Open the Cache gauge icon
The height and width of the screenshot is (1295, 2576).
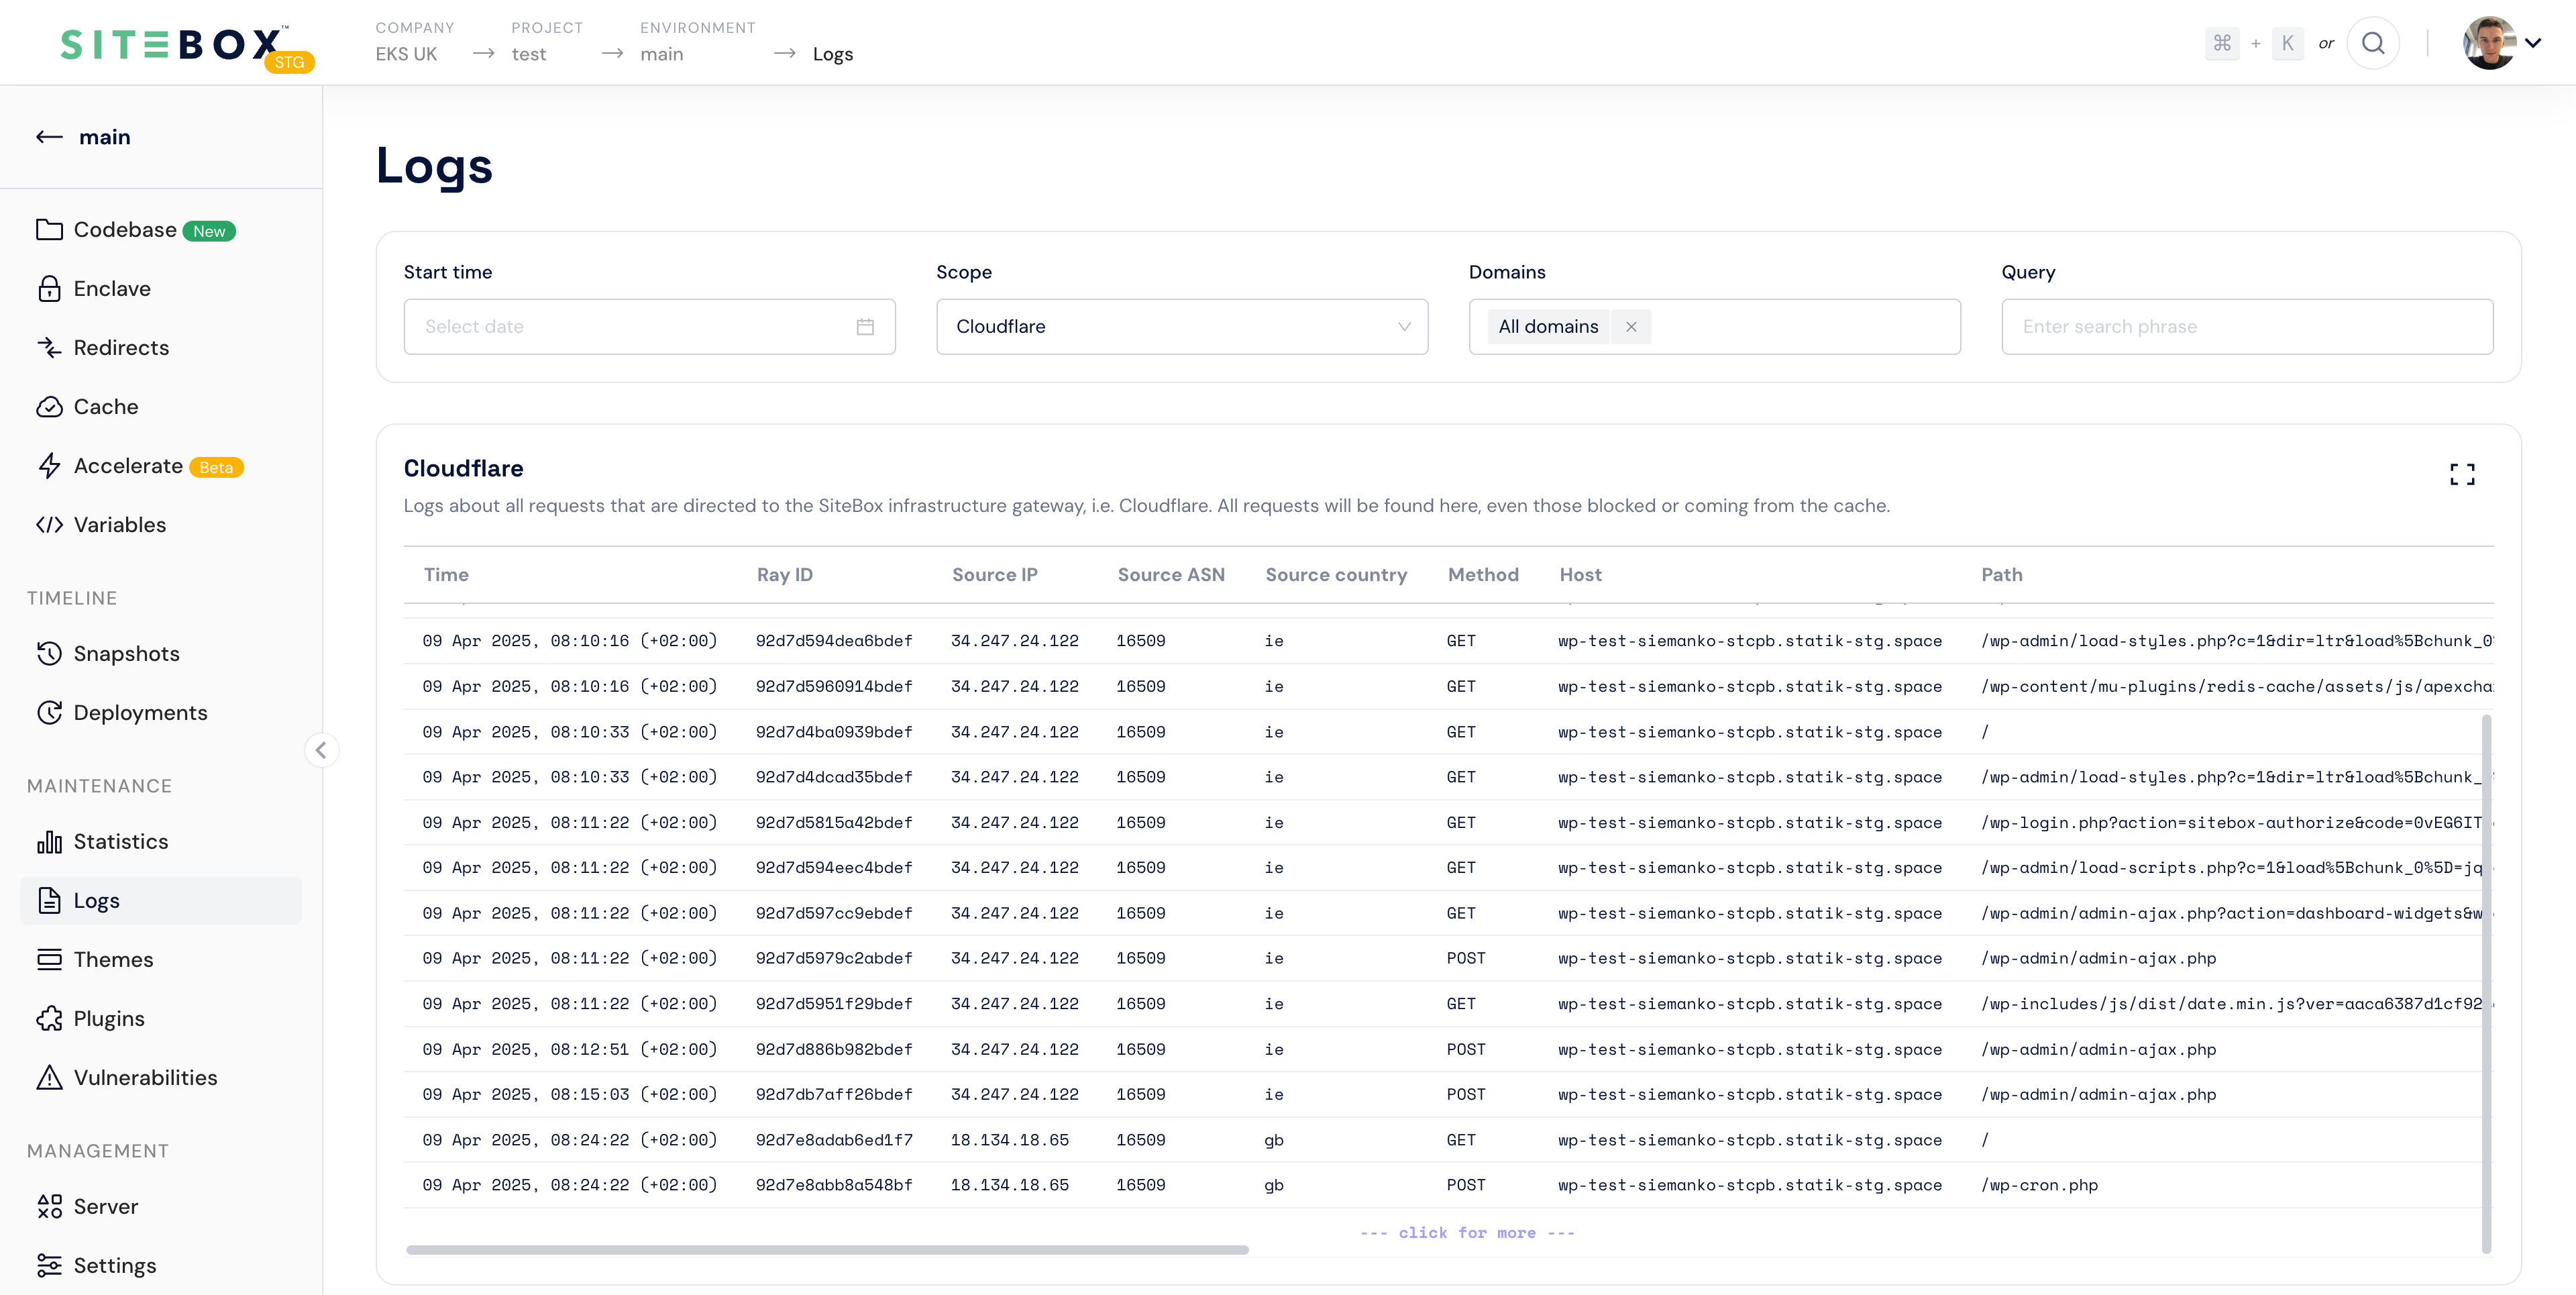click(49, 407)
